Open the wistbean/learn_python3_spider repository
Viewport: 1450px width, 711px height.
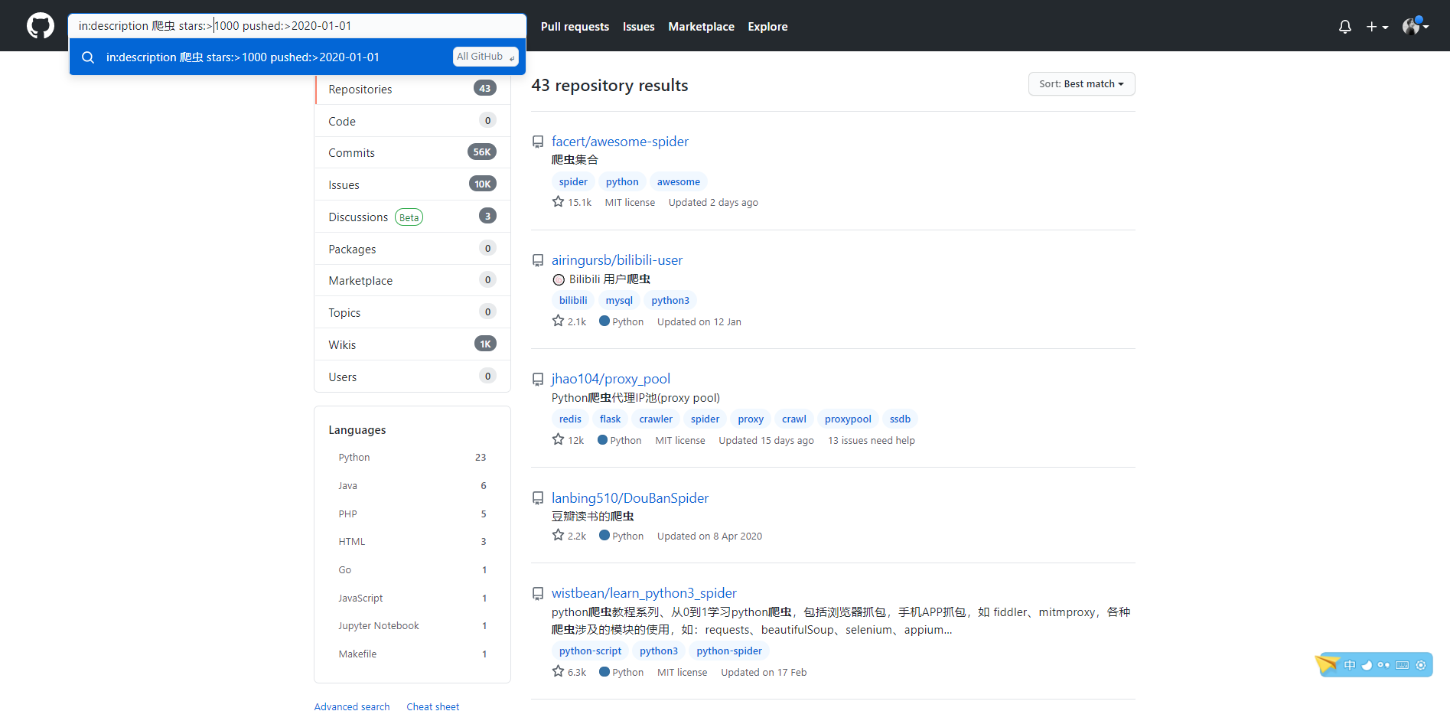(x=644, y=593)
